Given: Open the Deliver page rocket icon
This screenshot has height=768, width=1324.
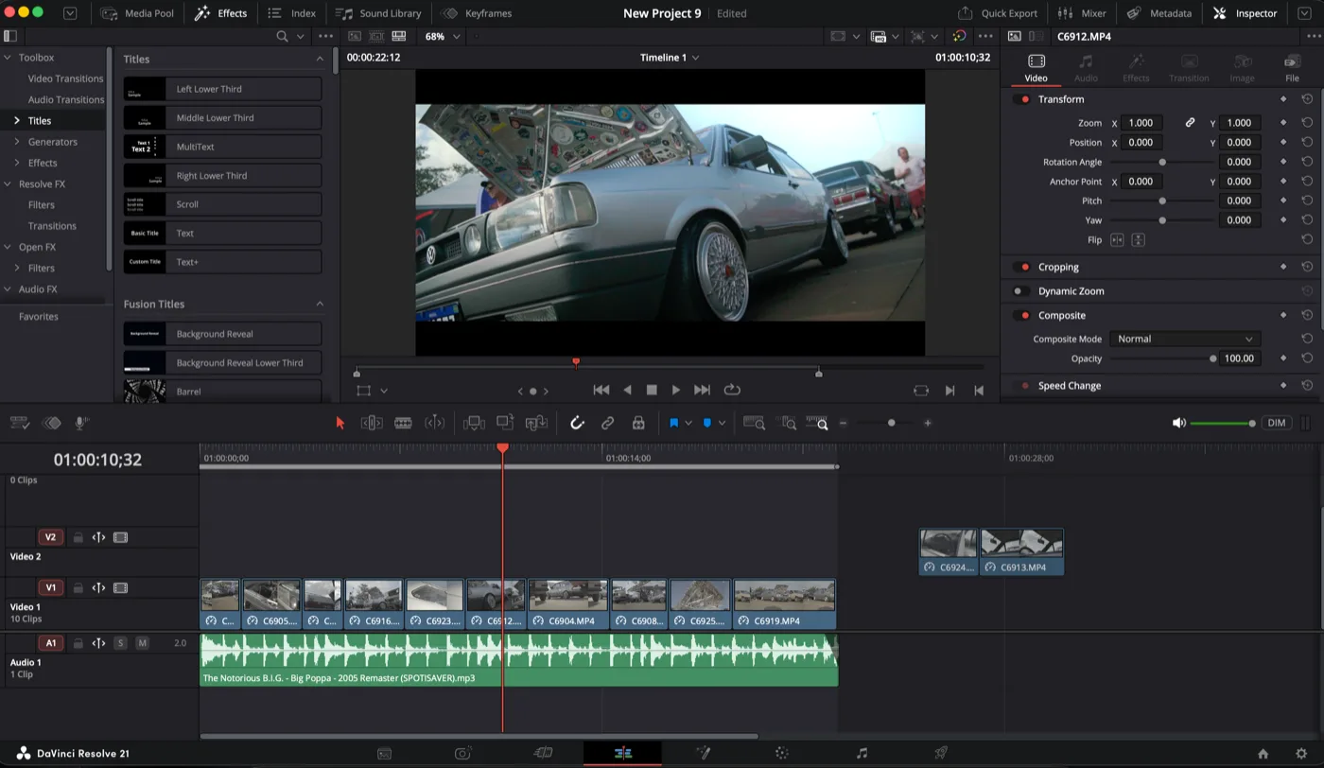Looking at the screenshot, I should coord(941,754).
